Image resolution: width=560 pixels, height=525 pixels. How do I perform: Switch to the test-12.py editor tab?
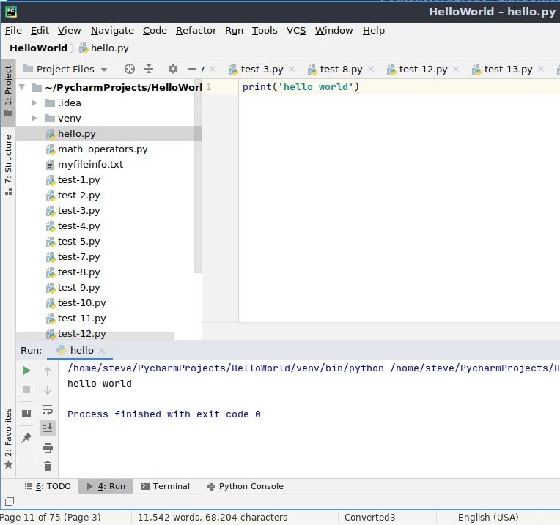pos(423,69)
